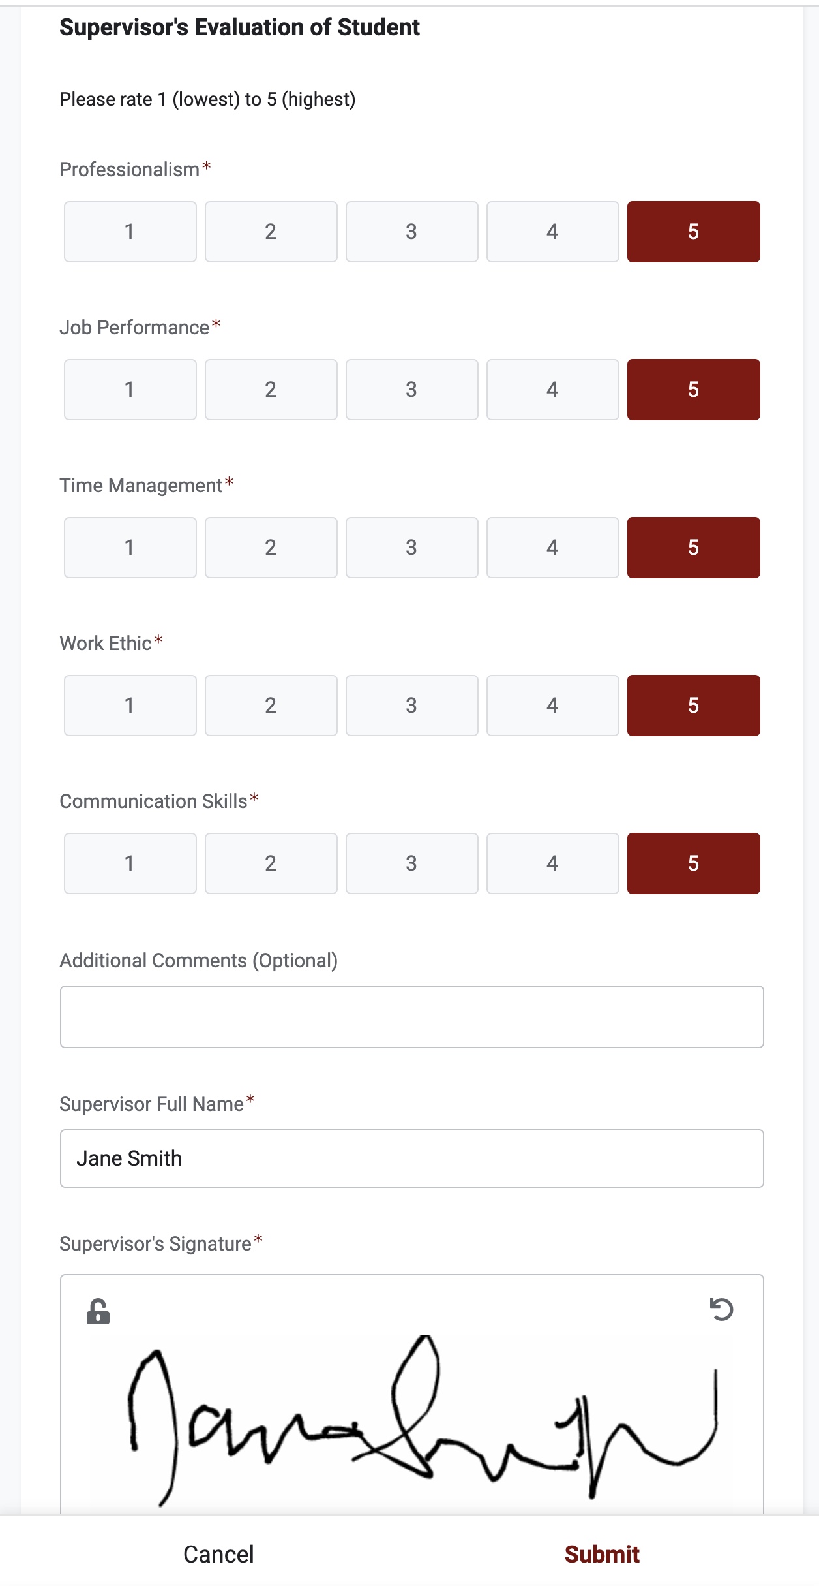Reset the signature with undo icon
Screen dimensions: 819x1586
click(x=721, y=1309)
